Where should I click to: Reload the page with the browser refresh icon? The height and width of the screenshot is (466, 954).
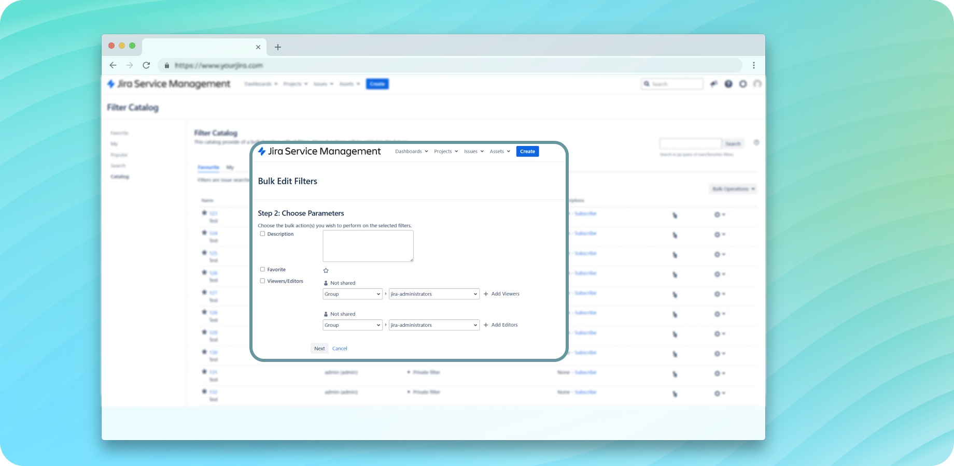(146, 65)
